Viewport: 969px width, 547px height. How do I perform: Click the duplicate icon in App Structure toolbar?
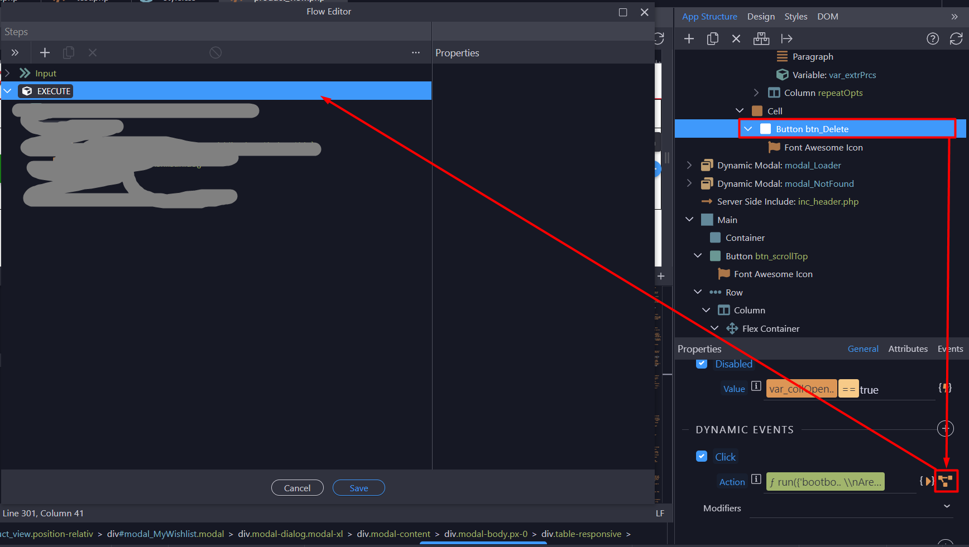pyautogui.click(x=712, y=38)
